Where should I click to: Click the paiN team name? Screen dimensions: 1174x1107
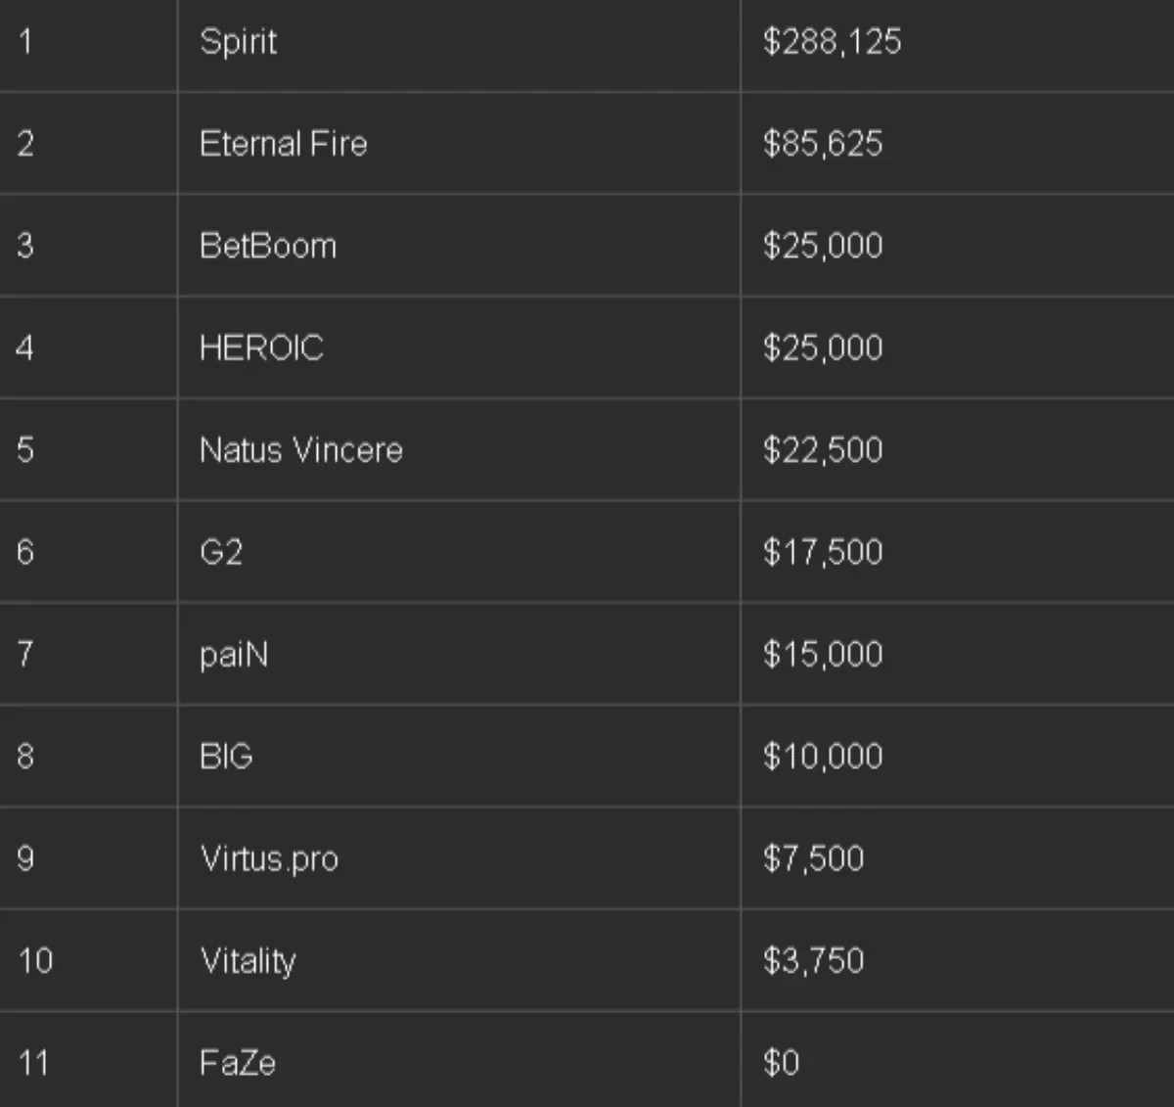click(x=234, y=654)
